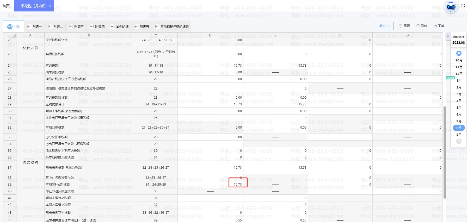The image size is (467, 222).
Task: Select the highlighted 15.73 cell in row 39
Action: 238,184
